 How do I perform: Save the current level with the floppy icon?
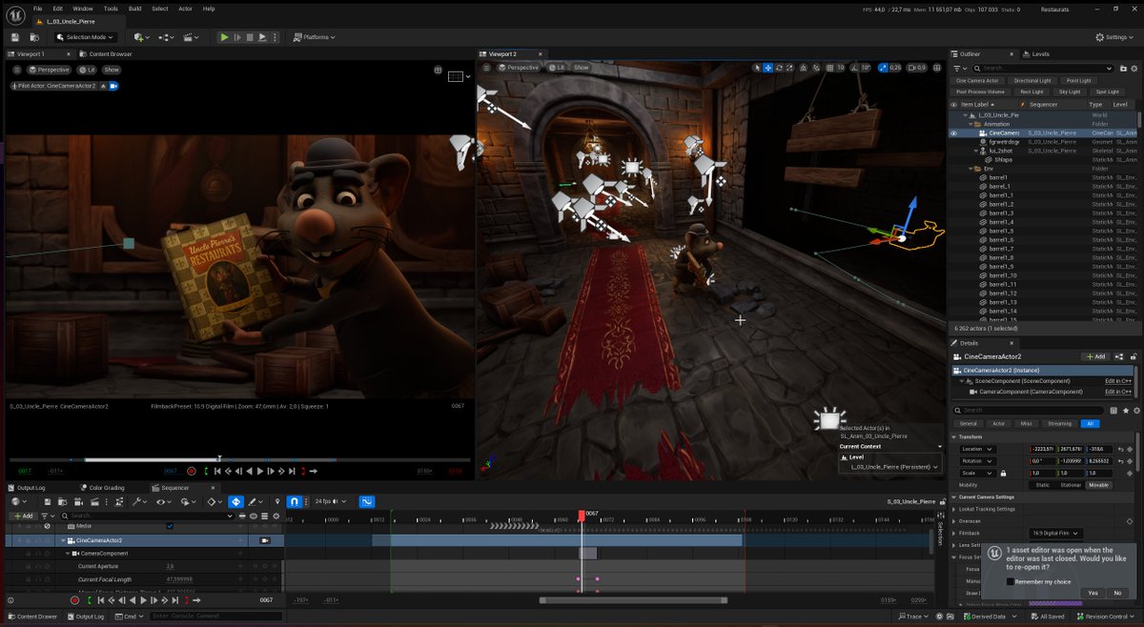click(x=14, y=37)
